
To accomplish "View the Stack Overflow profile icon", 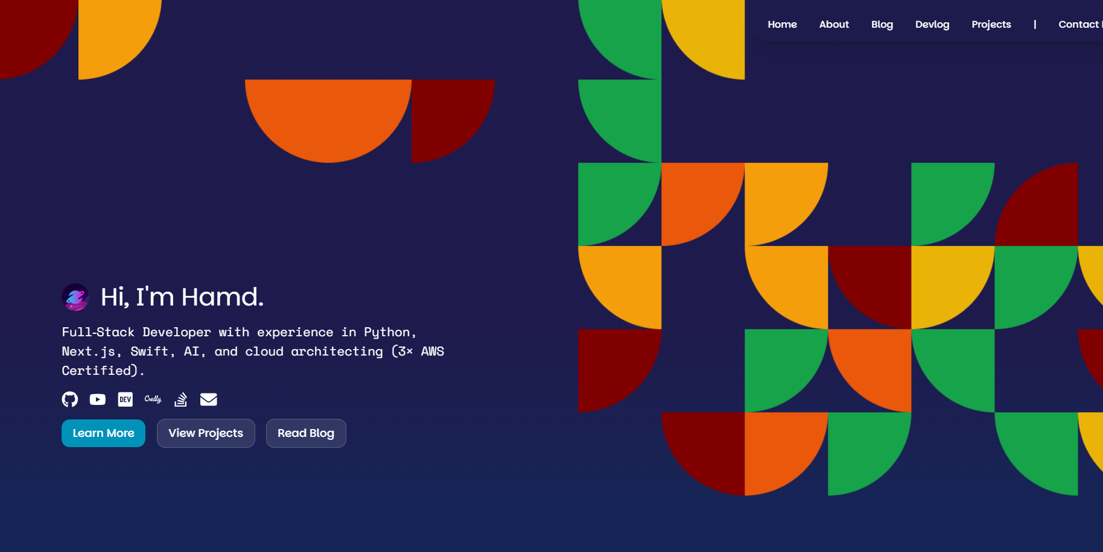I will click(x=180, y=399).
